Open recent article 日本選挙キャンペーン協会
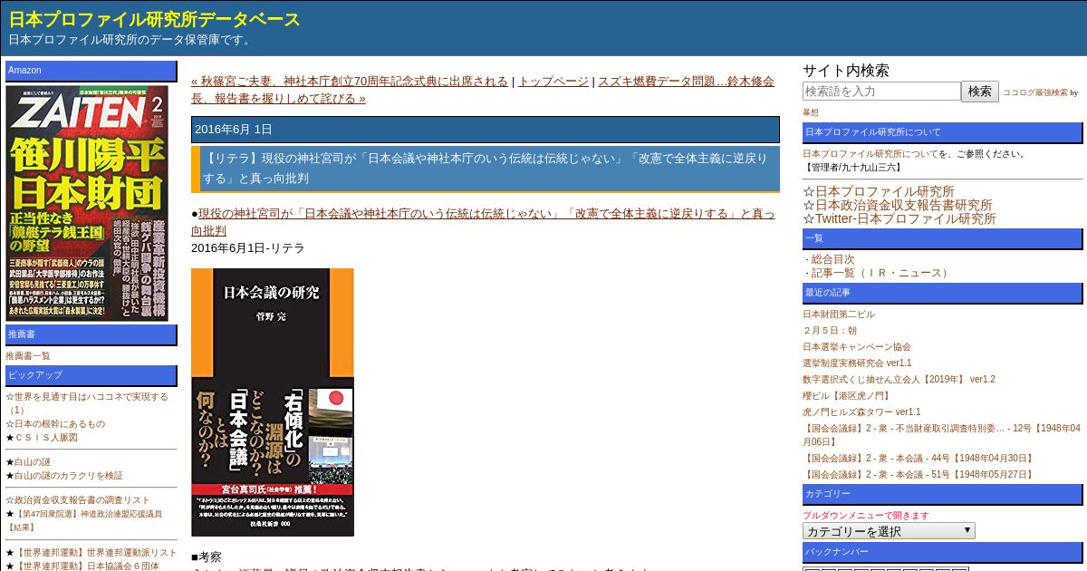 click(857, 347)
